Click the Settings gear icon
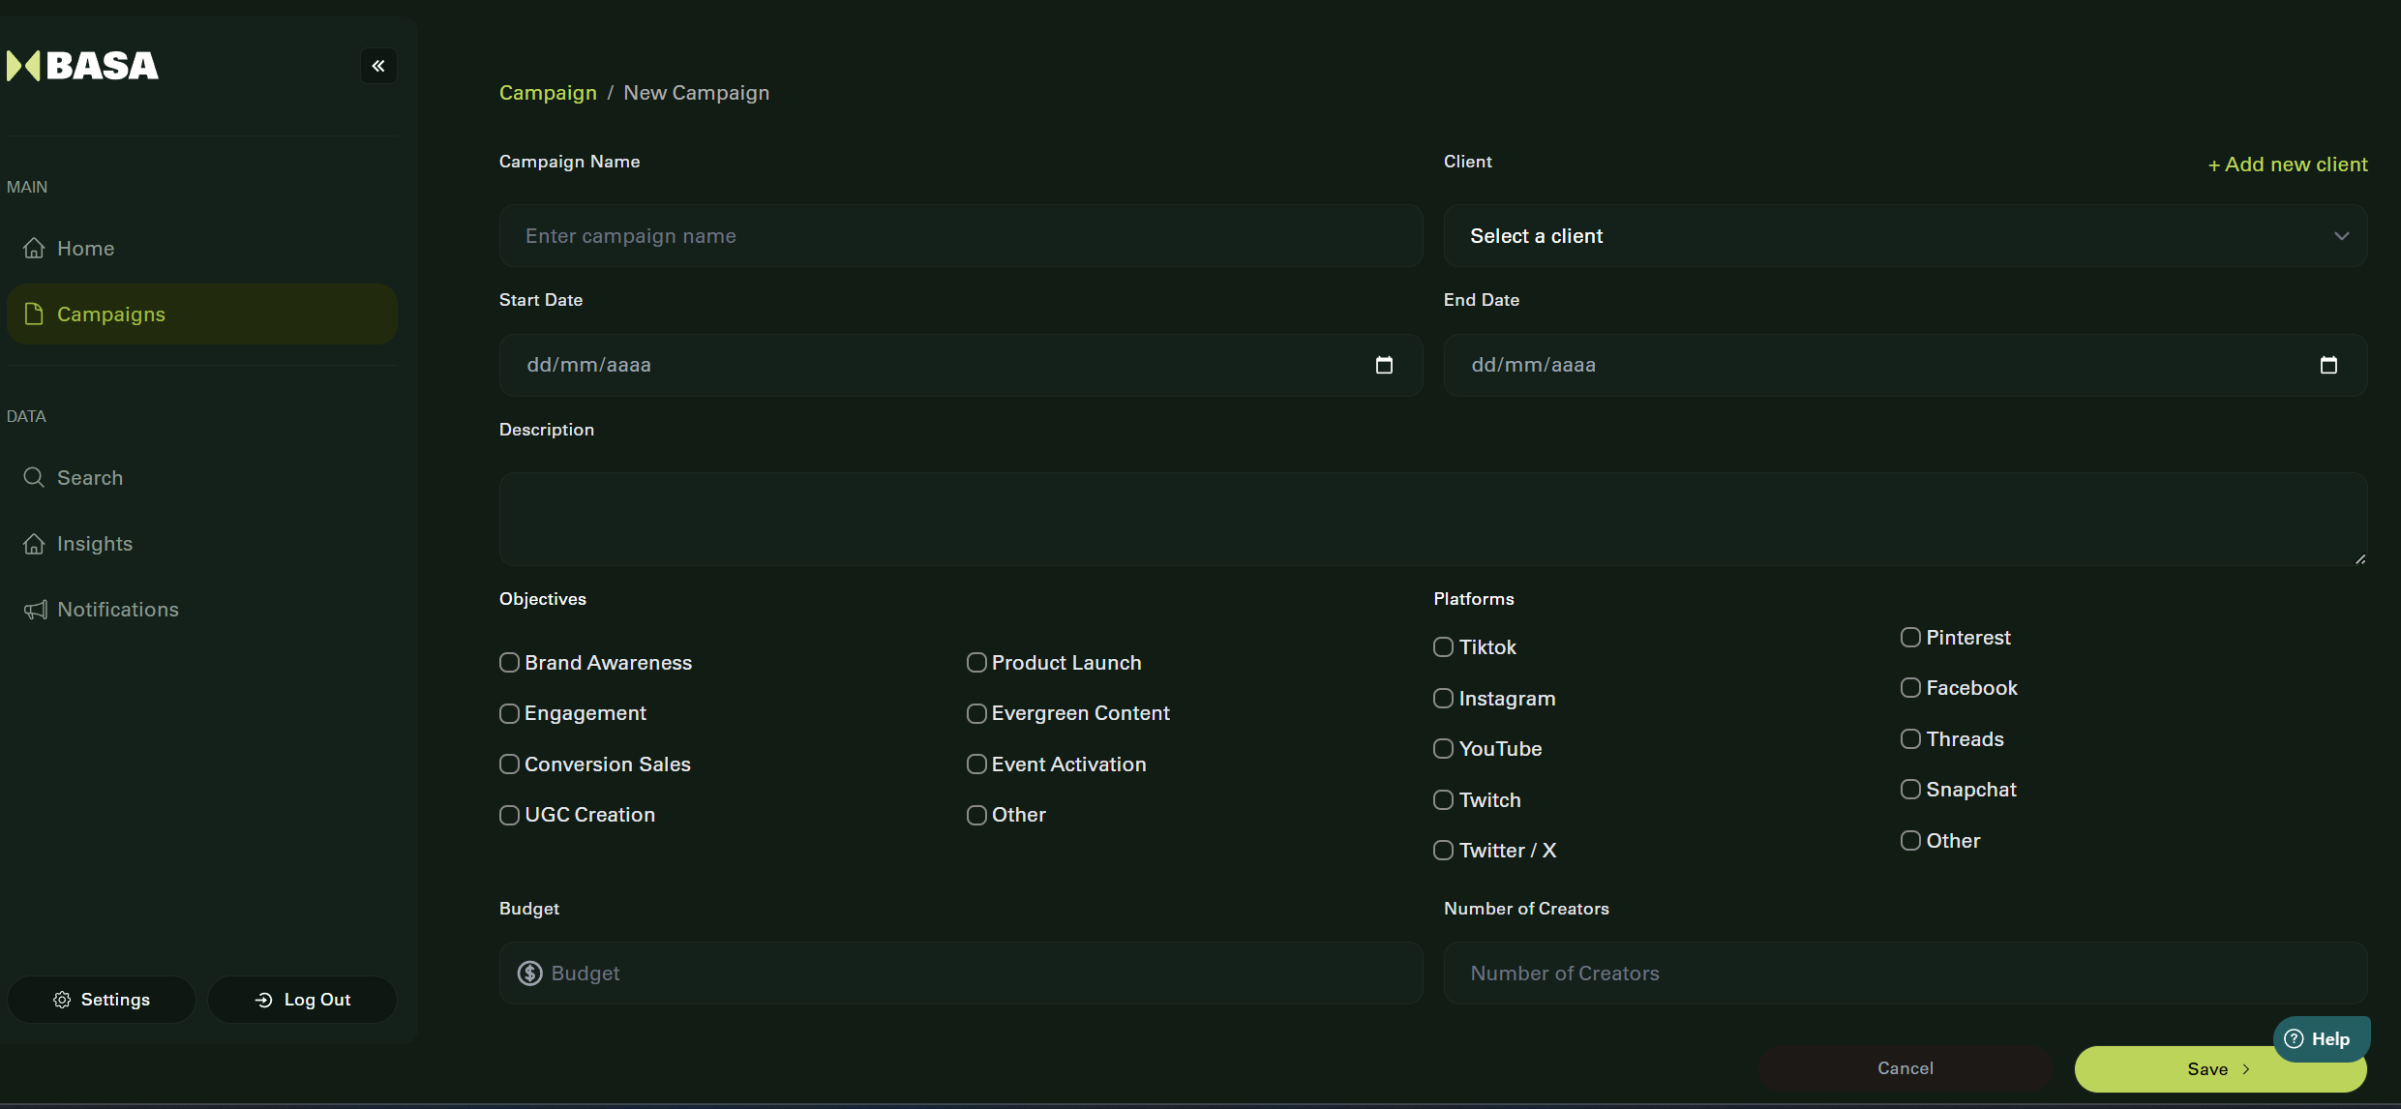The image size is (2401, 1109). click(x=62, y=1000)
